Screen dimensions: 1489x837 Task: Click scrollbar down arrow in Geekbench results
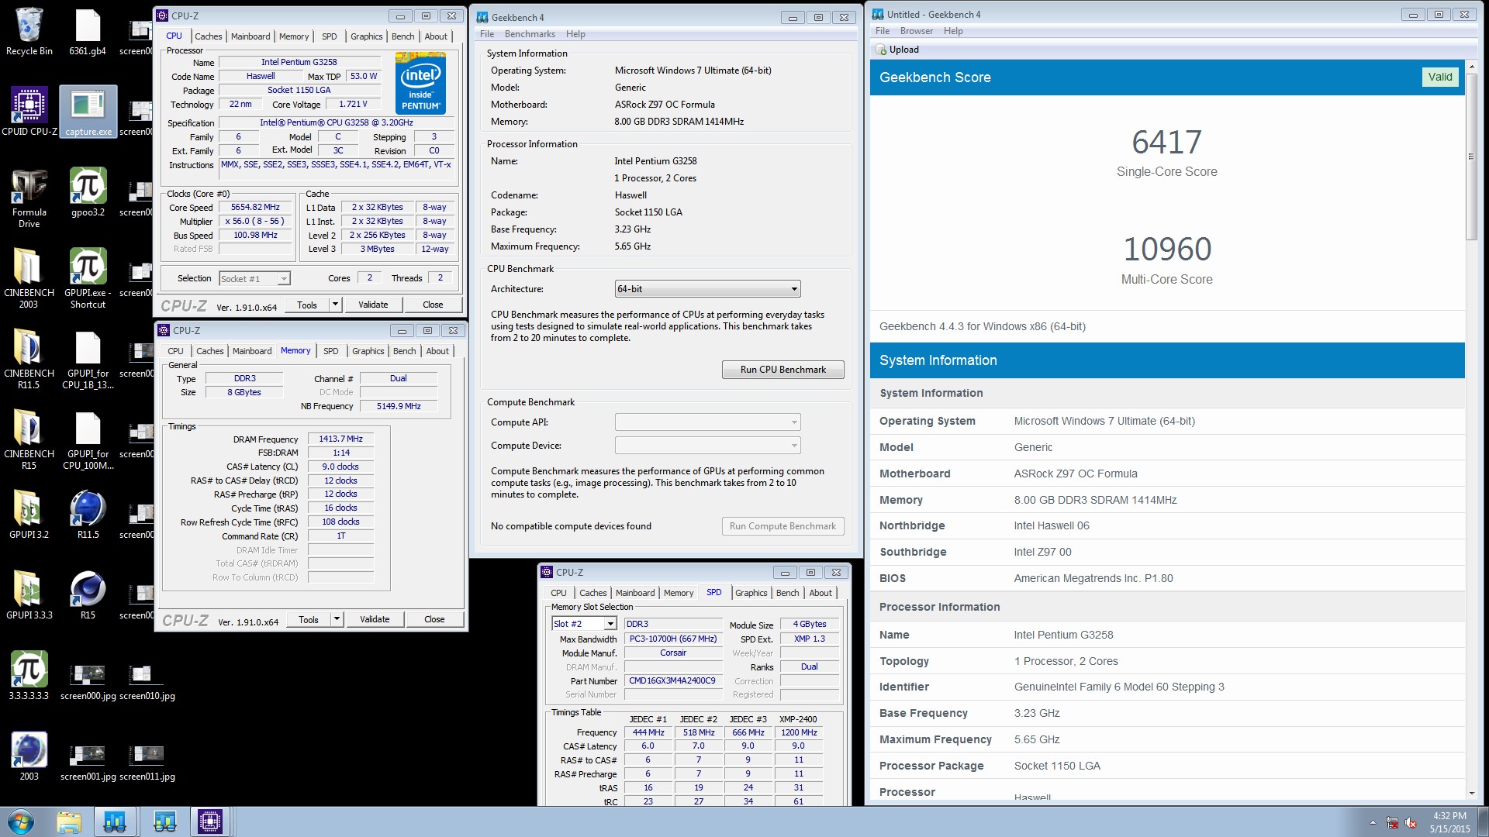click(x=1471, y=794)
